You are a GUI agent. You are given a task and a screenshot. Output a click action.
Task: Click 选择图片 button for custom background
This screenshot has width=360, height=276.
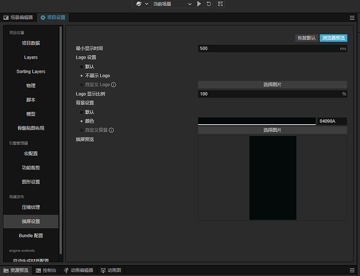click(x=272, y=130)
